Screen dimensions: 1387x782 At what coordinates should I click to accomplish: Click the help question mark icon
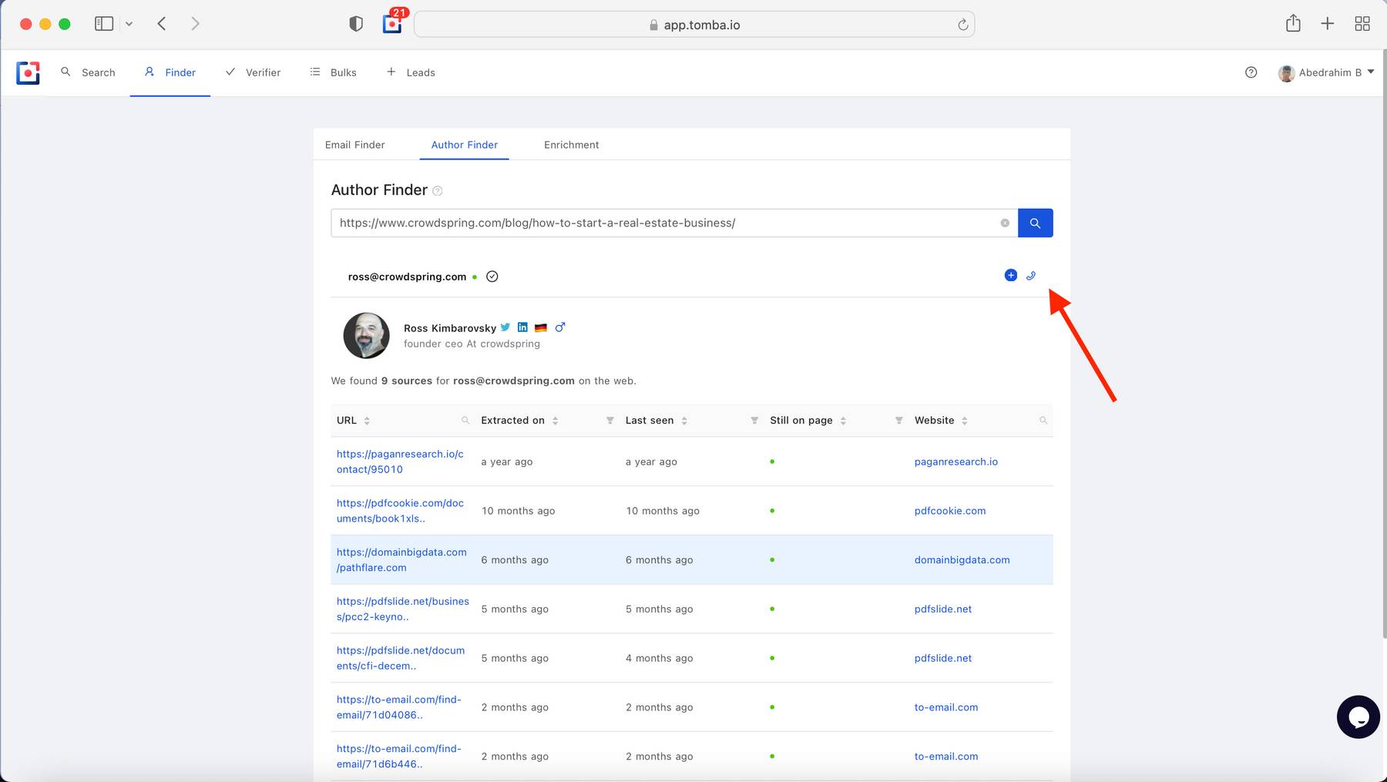point(1251,72)
